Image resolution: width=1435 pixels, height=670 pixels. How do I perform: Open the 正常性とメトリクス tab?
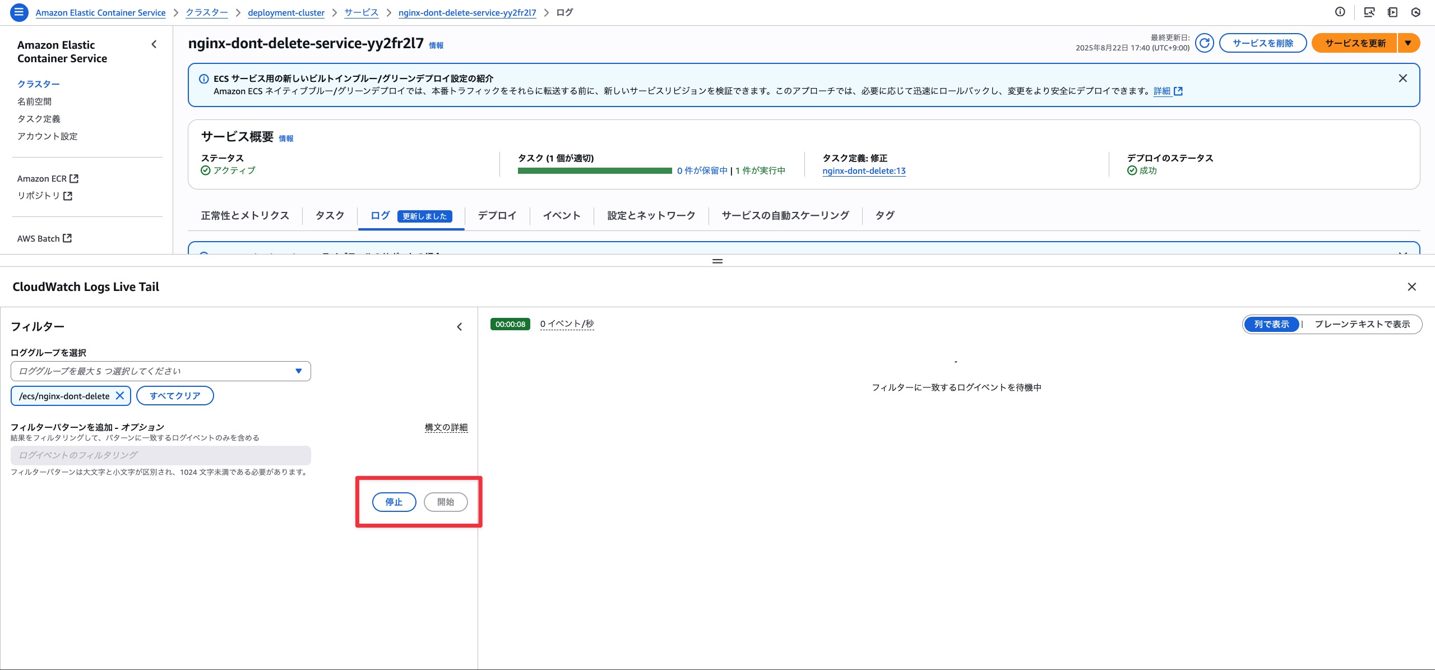(x=245, y=216)
